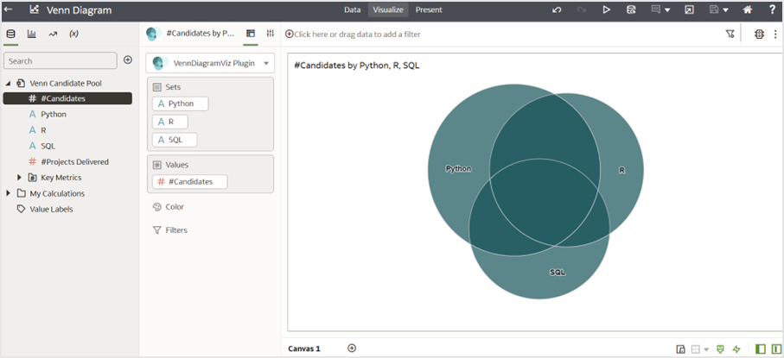Select the SQL chip in Sets
Viewport: 784px width, 358px height.
[175, 140]
